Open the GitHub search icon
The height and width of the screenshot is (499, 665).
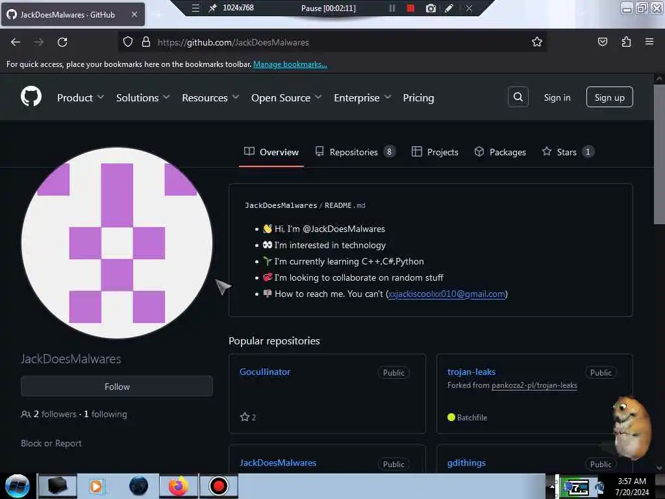pos(518,97)
